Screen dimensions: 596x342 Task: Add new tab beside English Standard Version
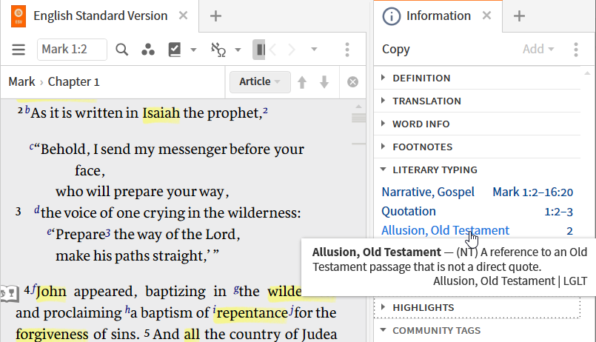215,16
